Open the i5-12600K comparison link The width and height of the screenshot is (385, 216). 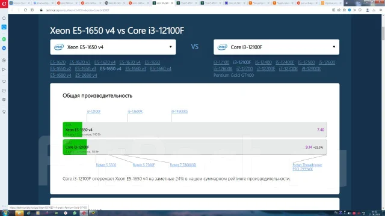[223, 69]
